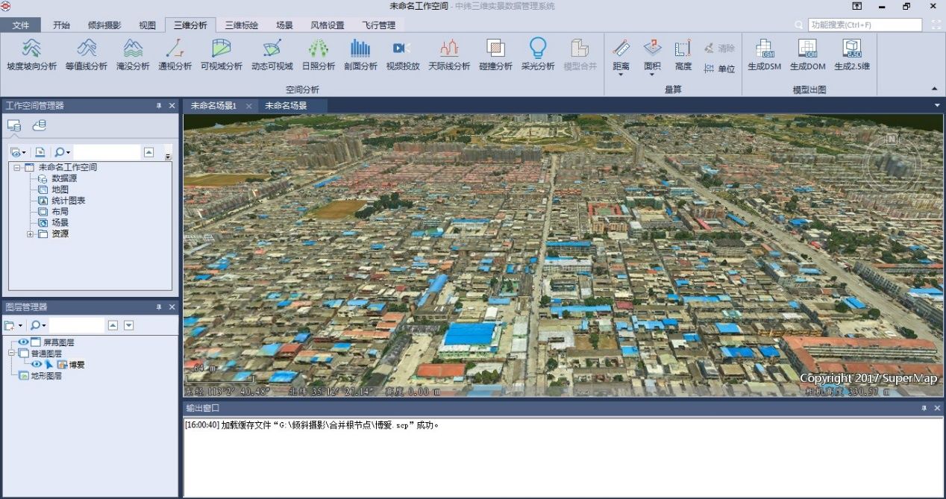Start the 等值线分析 contour analysis tool
The width and height of the screenshot is (946, 499).
click(x=87, y=55)
